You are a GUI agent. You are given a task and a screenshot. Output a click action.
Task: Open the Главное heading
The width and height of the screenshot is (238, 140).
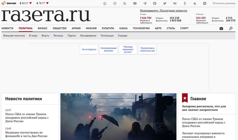198,99
